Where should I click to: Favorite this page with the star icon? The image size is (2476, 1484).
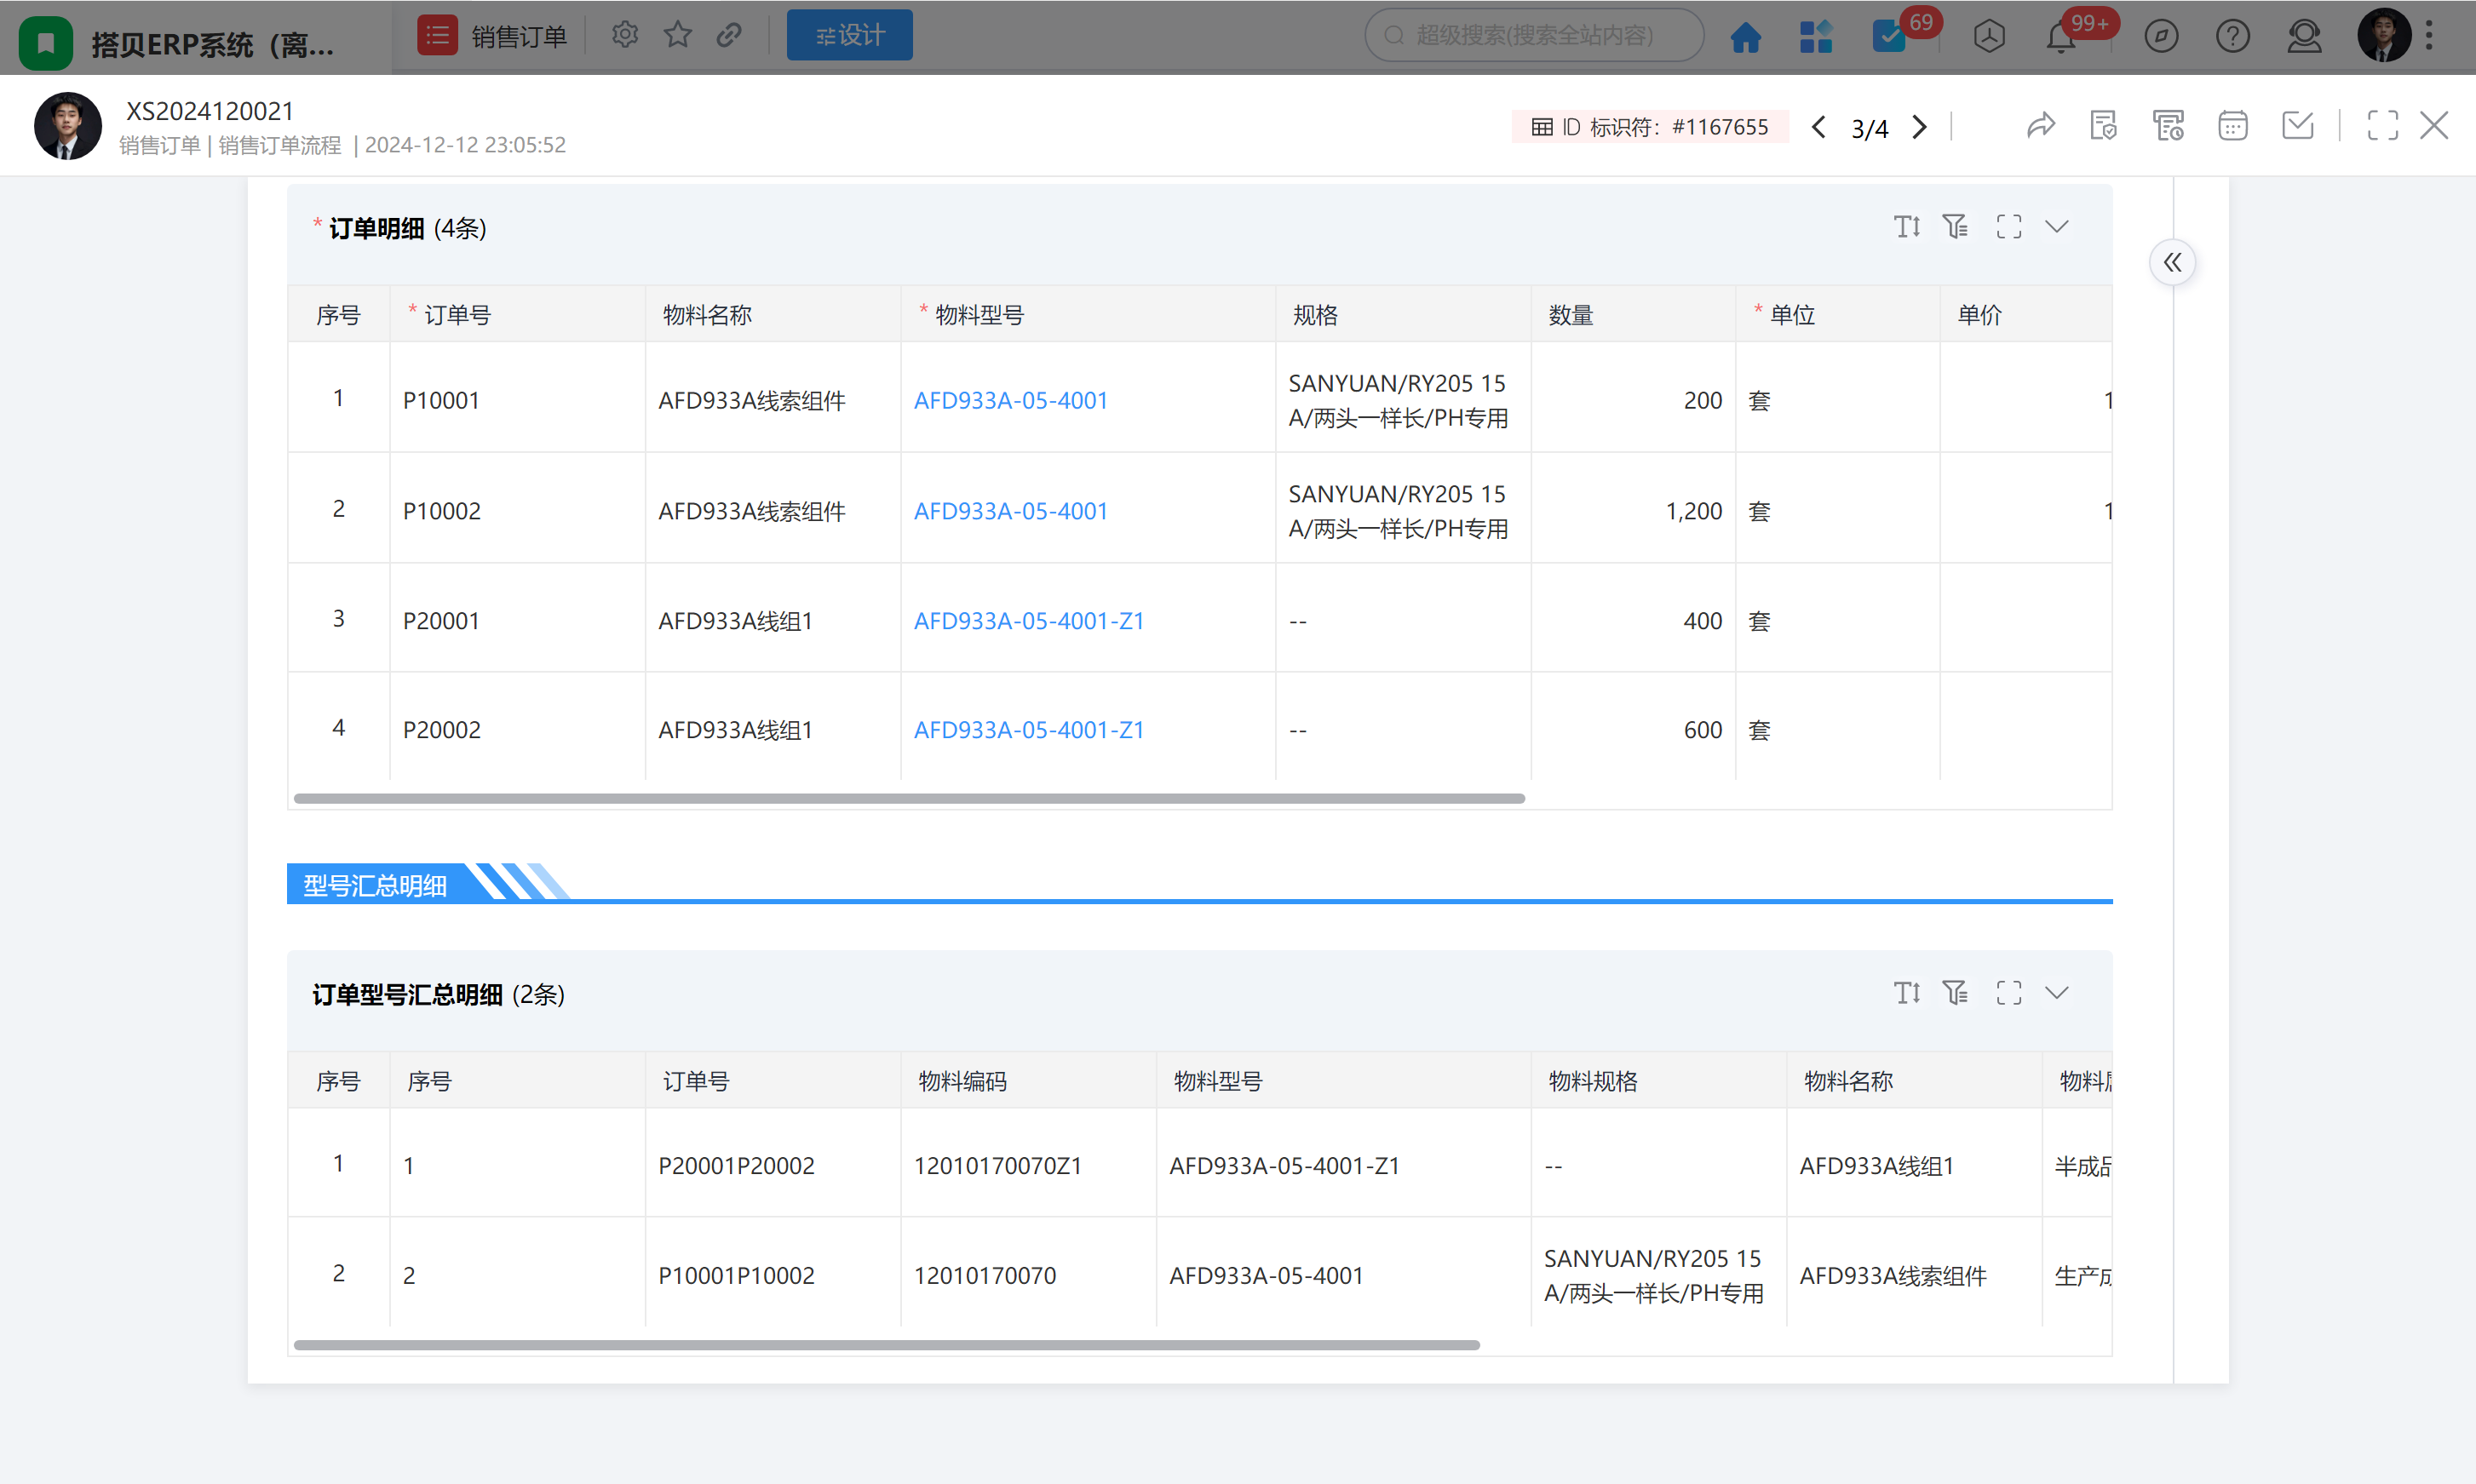677,35
